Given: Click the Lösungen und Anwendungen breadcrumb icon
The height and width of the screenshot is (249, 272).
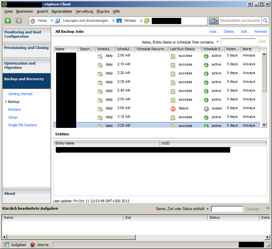Looking at the screenshot, I should point(58,21).
